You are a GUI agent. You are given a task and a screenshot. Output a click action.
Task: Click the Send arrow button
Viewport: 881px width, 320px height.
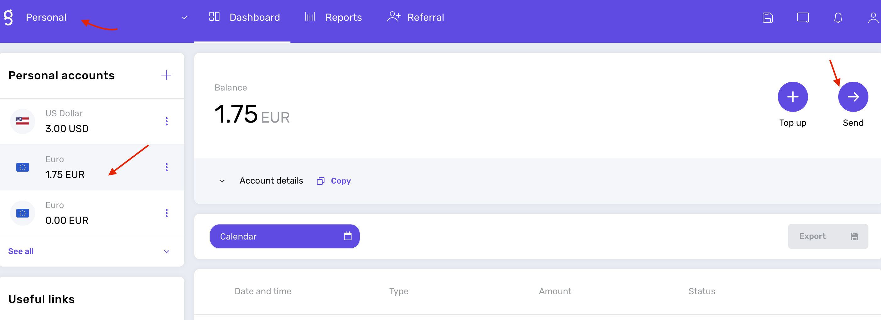point(853,97)
